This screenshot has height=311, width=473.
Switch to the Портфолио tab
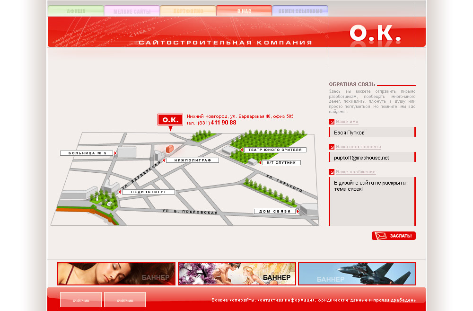[x=188, y=11]
